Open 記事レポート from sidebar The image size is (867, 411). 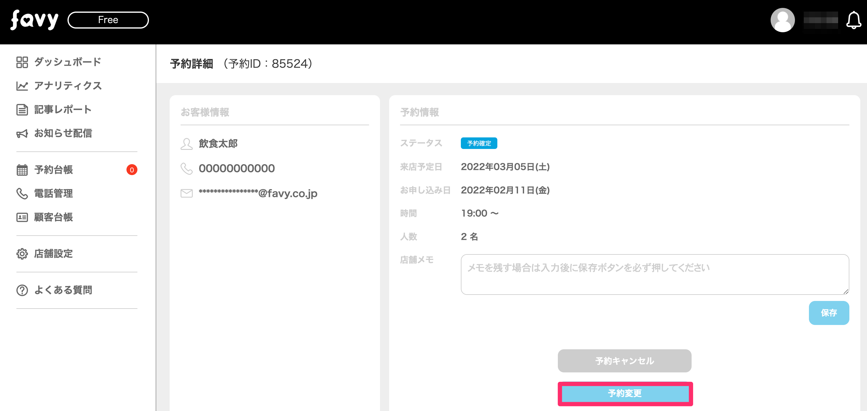pos(63,110)
